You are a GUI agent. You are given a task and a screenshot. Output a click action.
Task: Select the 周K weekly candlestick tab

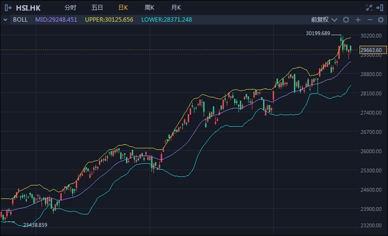[150, 8]
